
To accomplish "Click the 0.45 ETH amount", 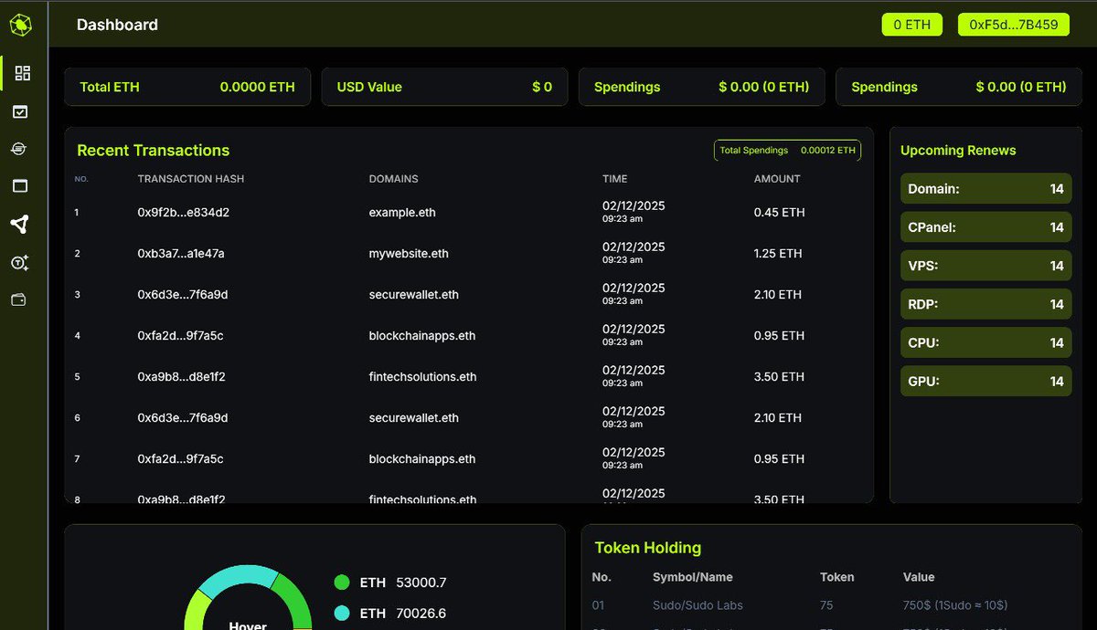I will coord(780,213).
